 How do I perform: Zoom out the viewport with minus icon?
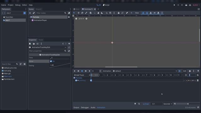[x=76, y=19]
